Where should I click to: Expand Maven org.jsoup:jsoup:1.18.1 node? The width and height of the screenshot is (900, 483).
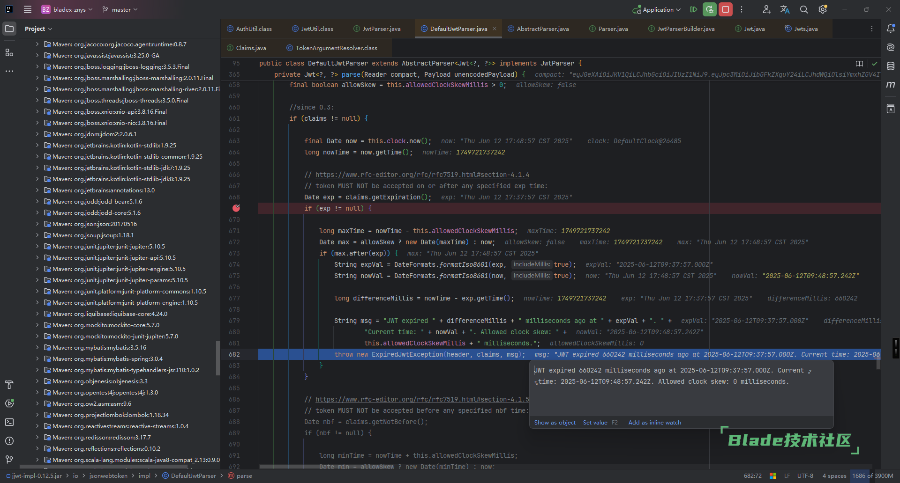click(x=37, y=235)
